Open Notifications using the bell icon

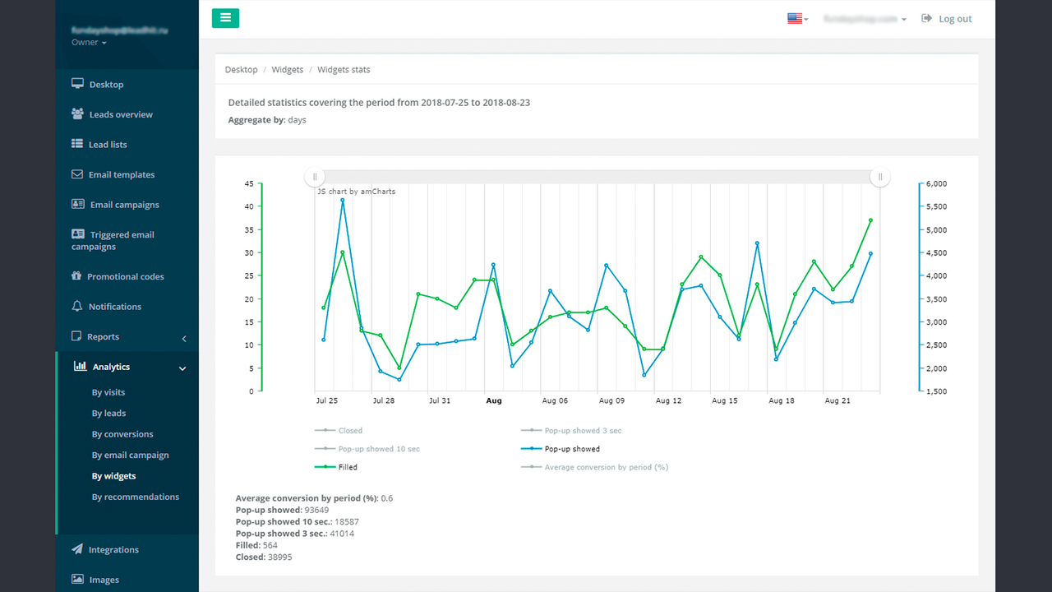76,306
